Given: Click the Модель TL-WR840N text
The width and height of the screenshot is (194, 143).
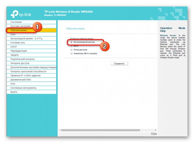Looking at the screenshot, I should pyautogui.click(x=55, y=15).
